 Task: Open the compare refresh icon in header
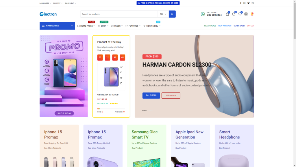(234, 14)
